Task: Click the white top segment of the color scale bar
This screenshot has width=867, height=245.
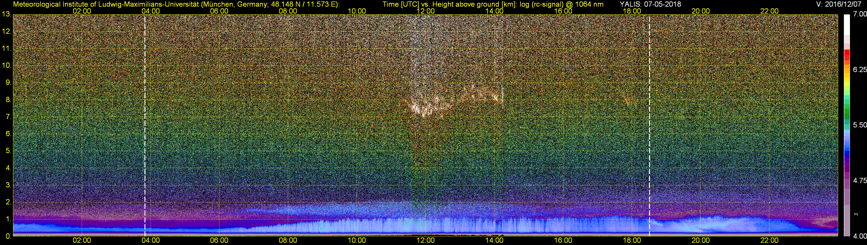Action: [847, 24]
